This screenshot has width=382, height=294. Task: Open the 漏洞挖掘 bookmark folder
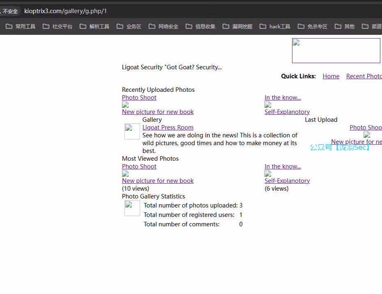pyautogui.click(x=237, y=27)
